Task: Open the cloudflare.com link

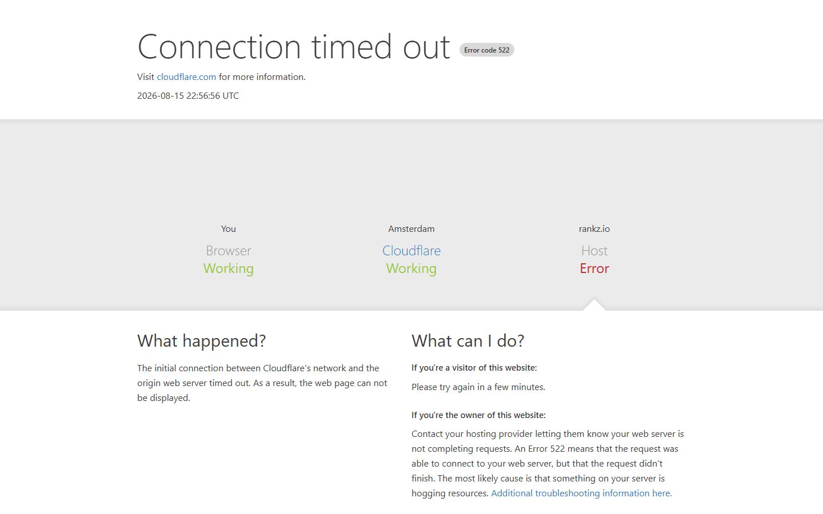Action: (x=186, y=77)
